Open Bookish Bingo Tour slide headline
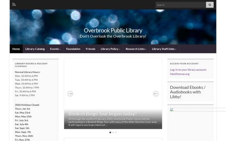226x141 pixels. [x=102, y=114]
